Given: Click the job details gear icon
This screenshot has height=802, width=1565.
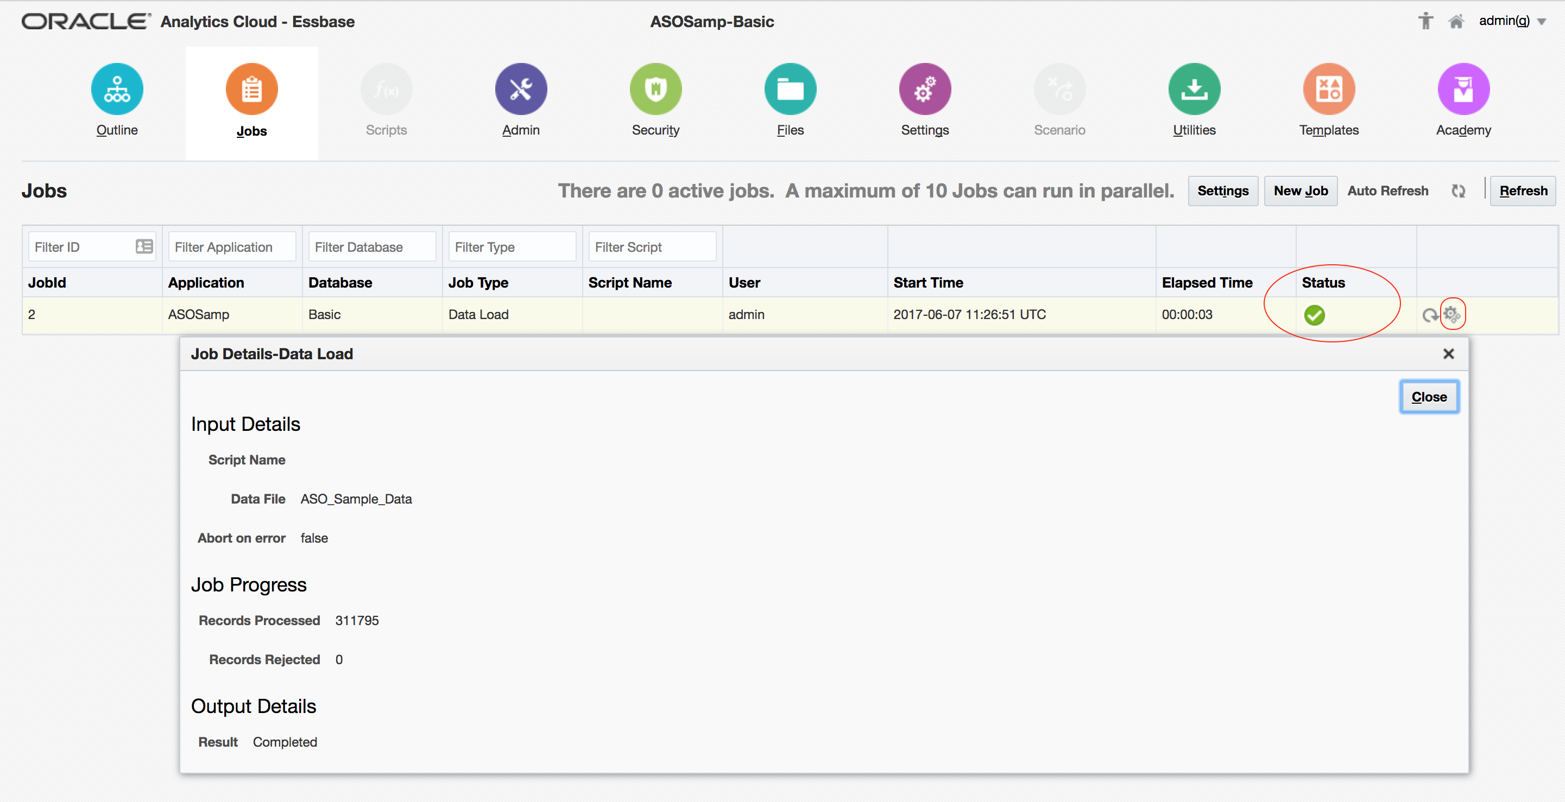Looking at the screenshot, I should [x=1452, y=315].
